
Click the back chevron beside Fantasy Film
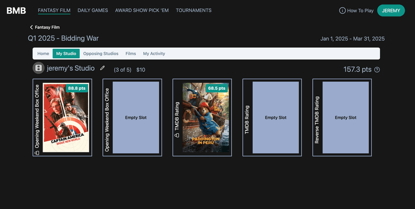pyautogui.click(x=31, y=27)
